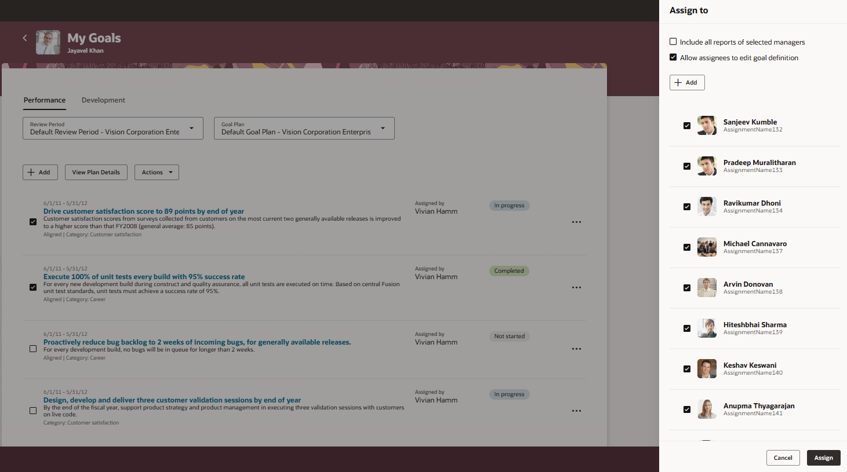Go back using the arrow beside My Goals
Viewport: 847px width, 472px height.
click(x=25, y=38)
